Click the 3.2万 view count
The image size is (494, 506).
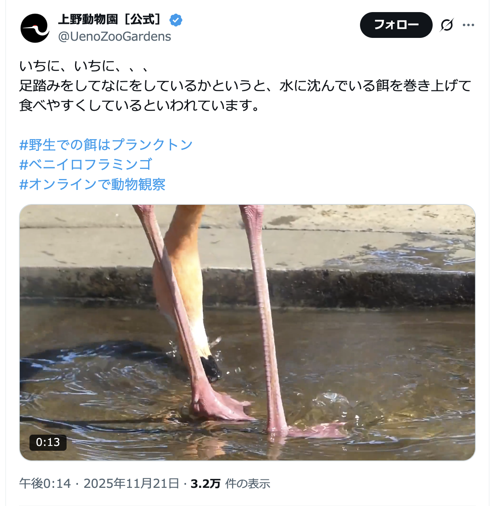(205, 483)
